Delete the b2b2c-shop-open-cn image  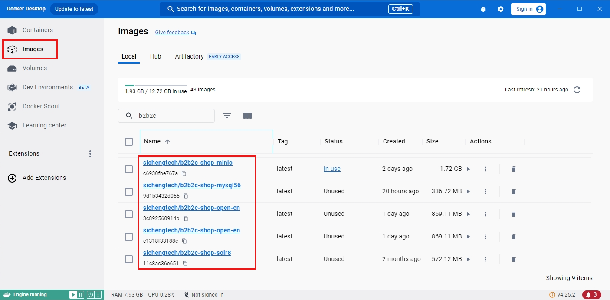pos(514,214)
